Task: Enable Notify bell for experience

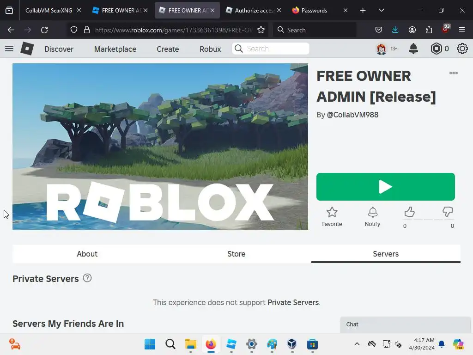Action: [373, 217]
